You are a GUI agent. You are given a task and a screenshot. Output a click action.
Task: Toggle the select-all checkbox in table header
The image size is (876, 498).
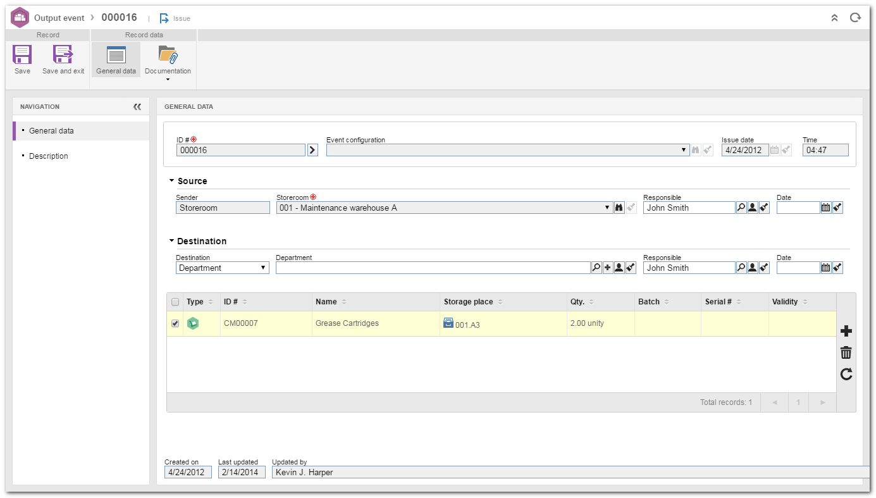click(175, 302)
